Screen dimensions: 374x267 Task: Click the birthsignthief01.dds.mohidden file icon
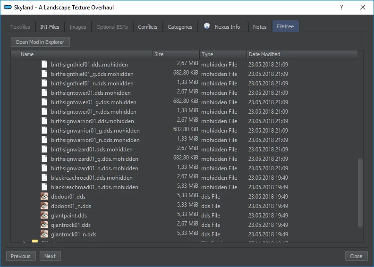44,64
